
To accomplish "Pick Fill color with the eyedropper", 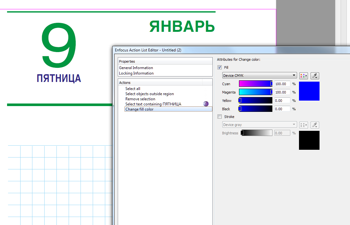I will (315, 76).
